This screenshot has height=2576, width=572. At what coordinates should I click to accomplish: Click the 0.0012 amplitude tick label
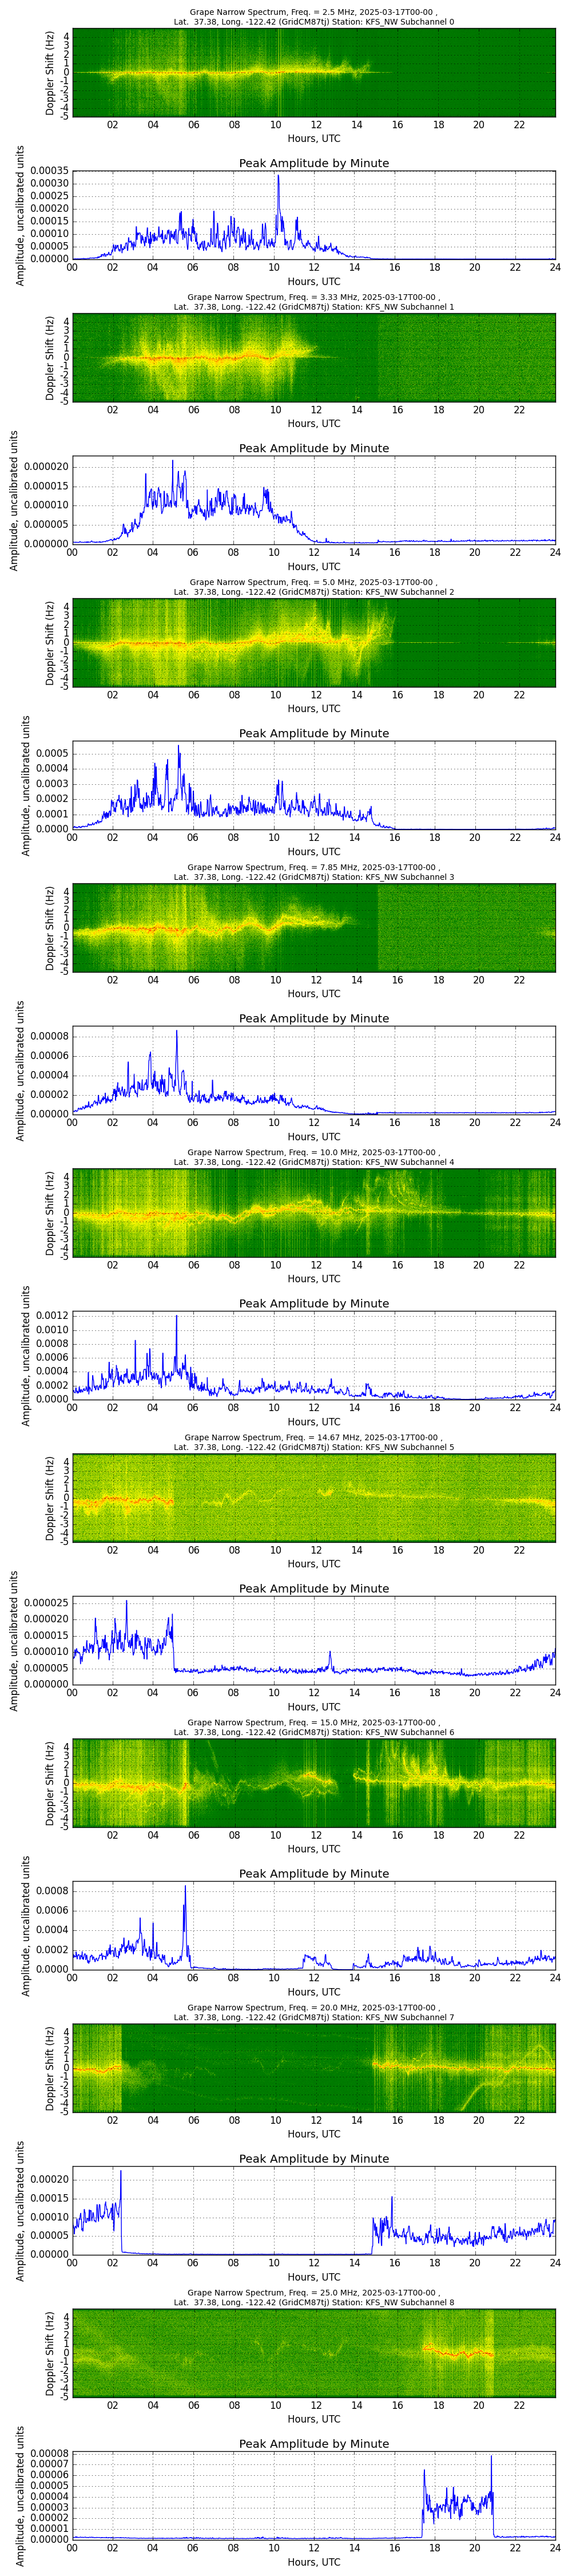(52, 1315)
